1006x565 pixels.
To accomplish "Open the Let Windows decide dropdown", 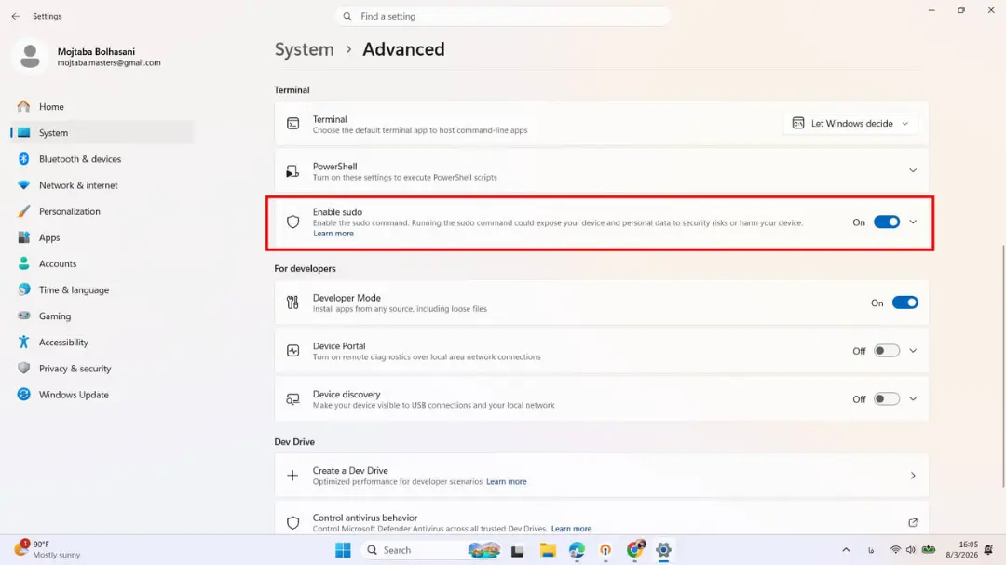I will pyautogui.click(x=850, y=123).
